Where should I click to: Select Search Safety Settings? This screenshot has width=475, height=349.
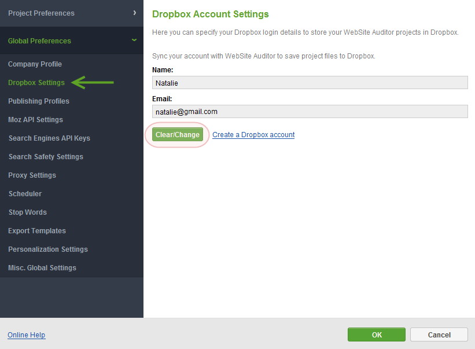click(46, 157)
